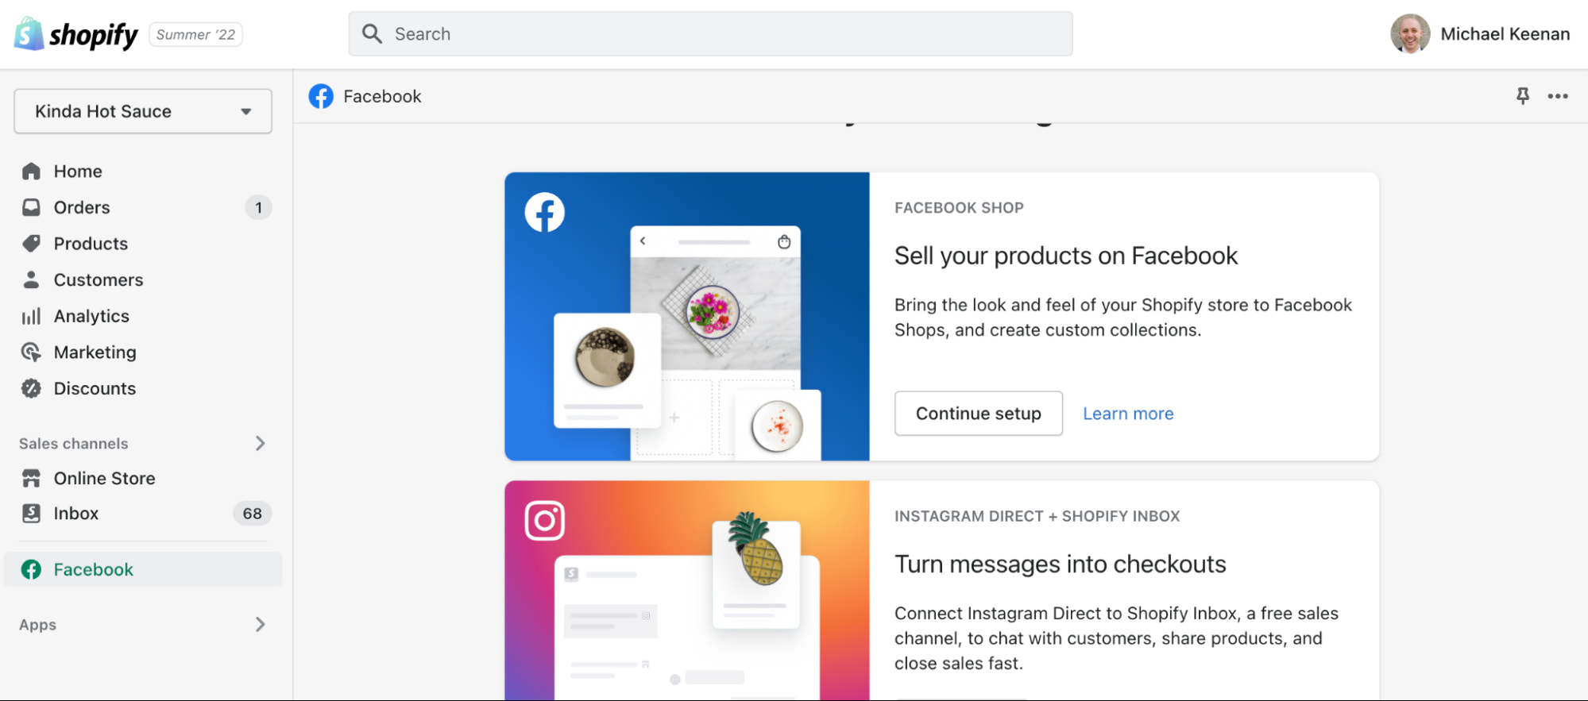Click the green Facebook sidebar icon
This screenshot has height=701, width=1588.
(31, 569)
